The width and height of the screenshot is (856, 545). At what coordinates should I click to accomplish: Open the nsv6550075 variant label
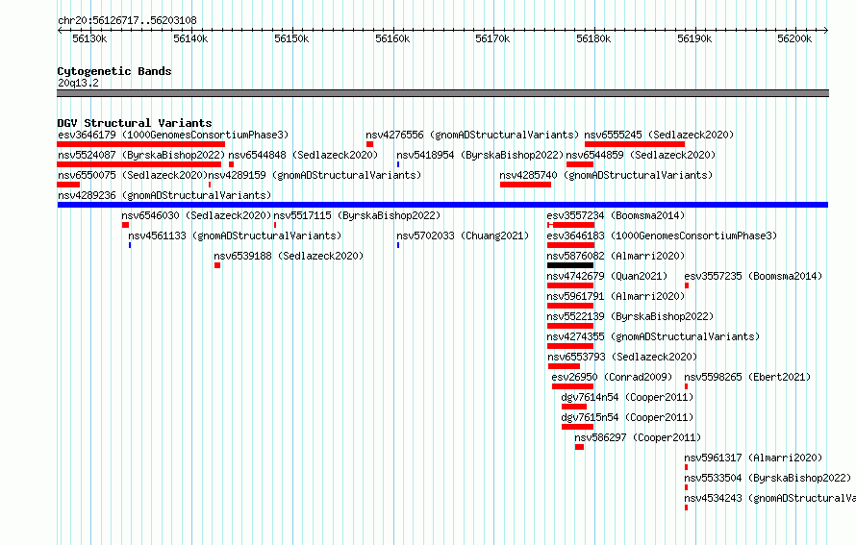click(x=133, y=175)
